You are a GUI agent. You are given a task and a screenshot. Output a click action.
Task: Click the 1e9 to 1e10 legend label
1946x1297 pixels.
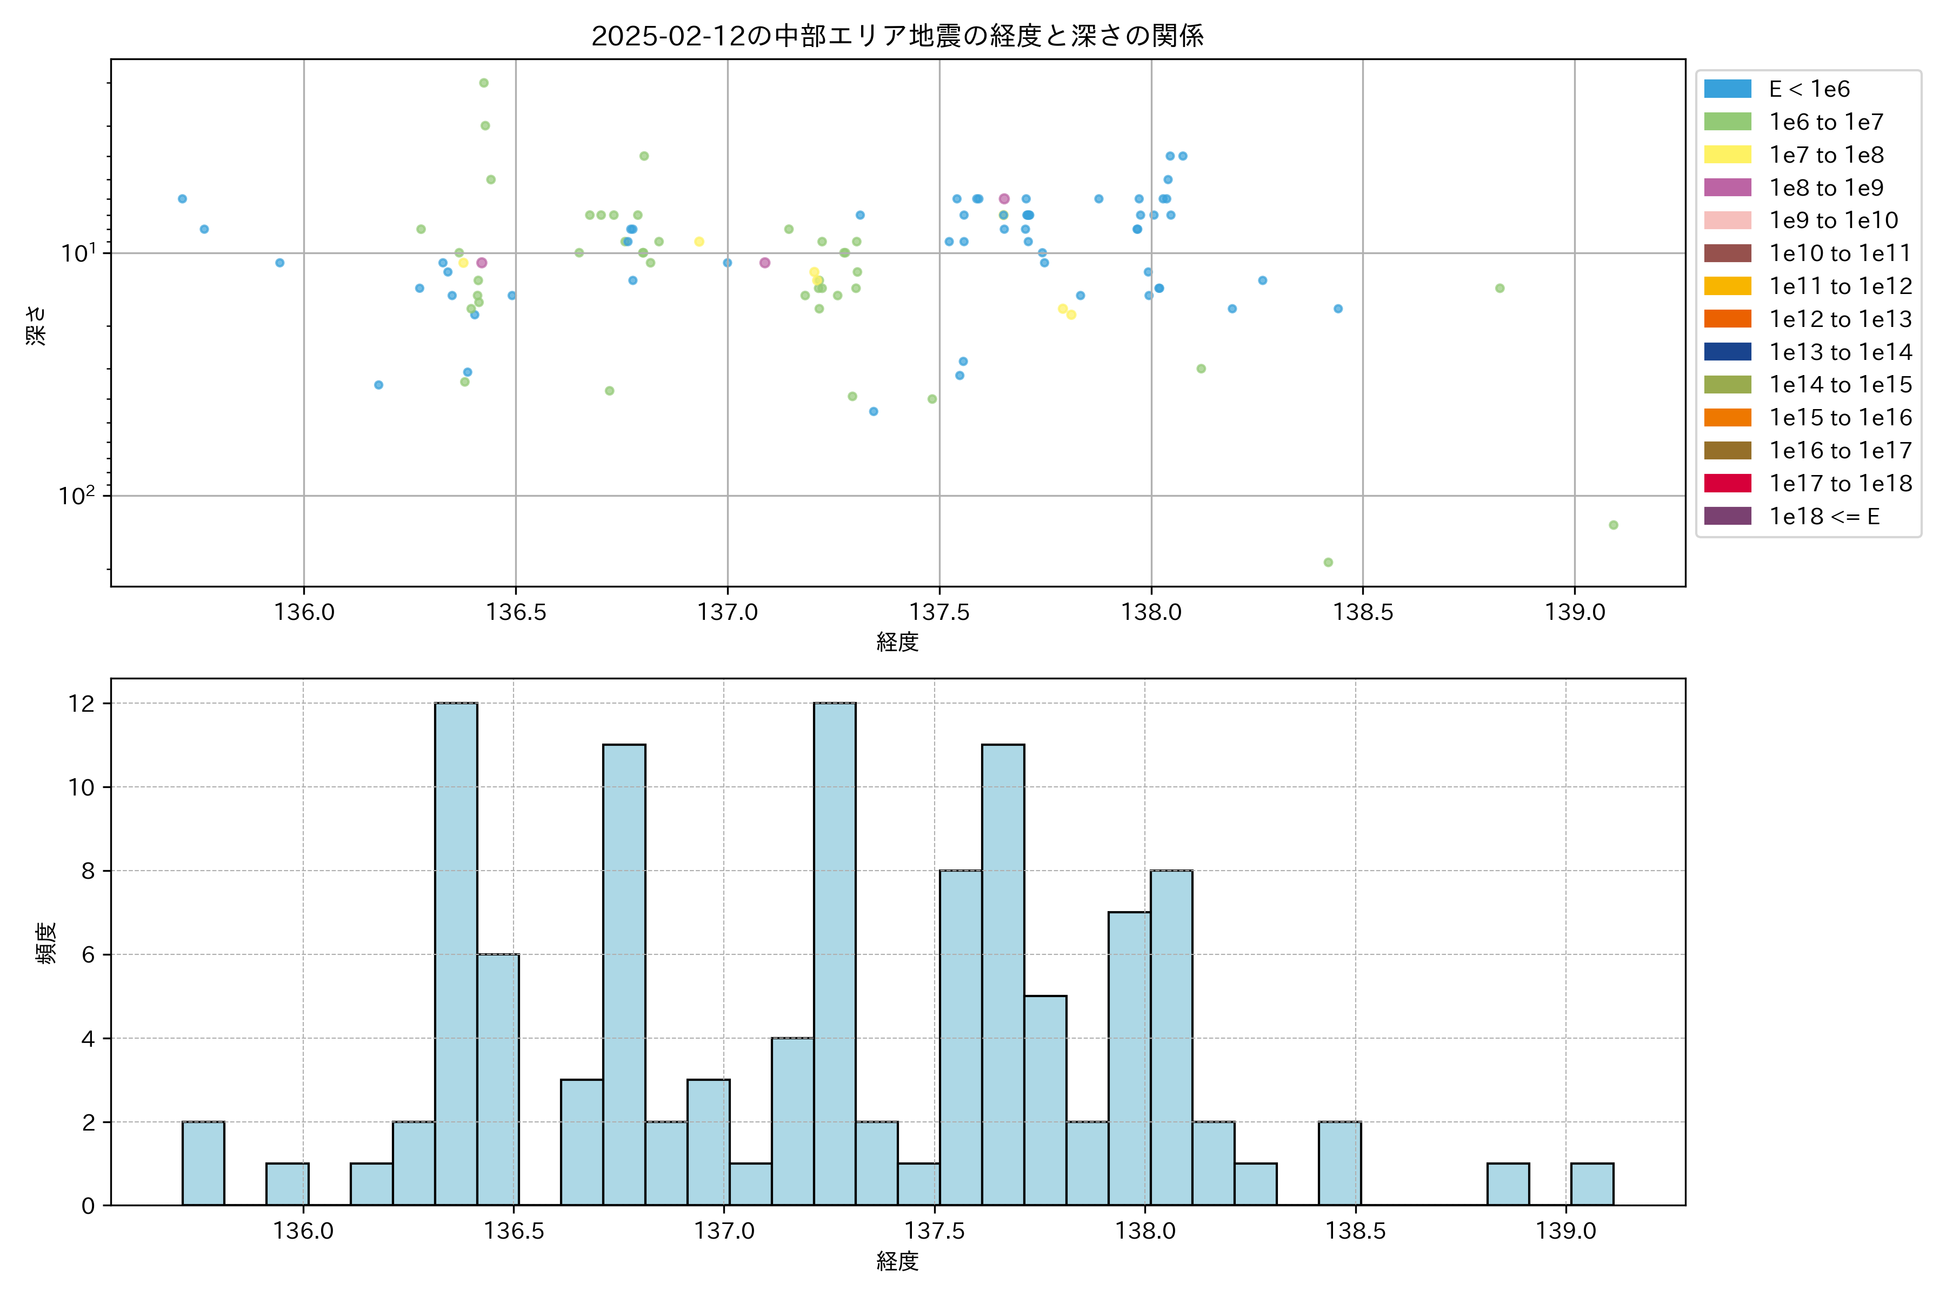[x=1834, y=221]
